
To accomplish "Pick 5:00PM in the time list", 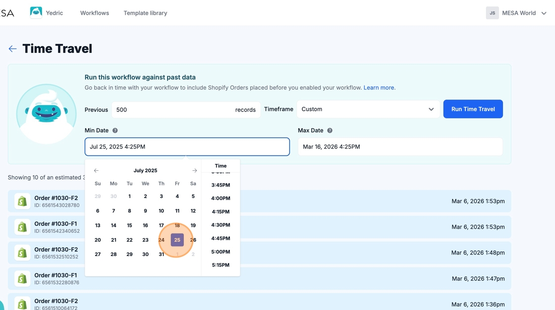I will [221, 252].
